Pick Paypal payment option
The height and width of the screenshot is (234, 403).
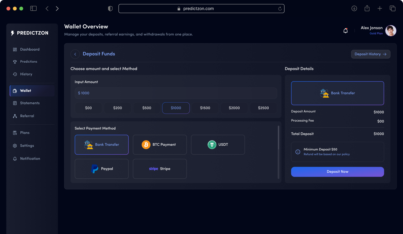102,169
